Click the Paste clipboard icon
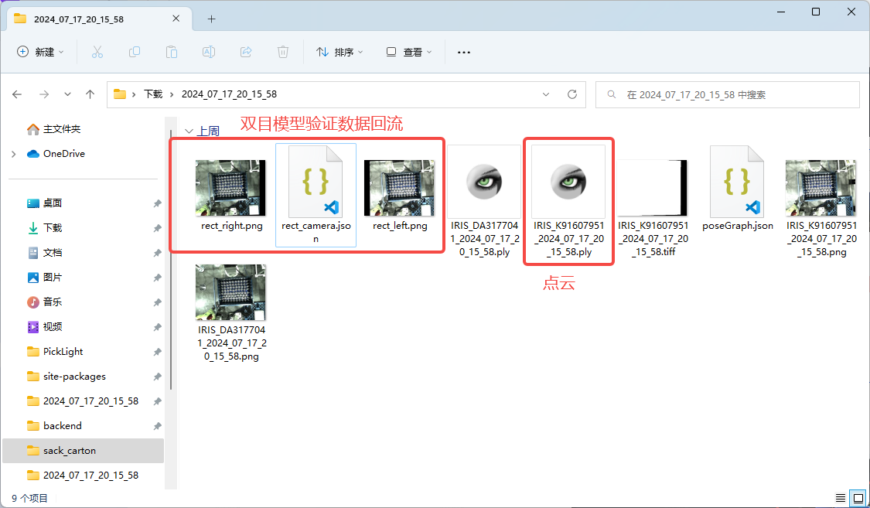Image resolution: width=870 pixels, height=508 pixels. [172, 52]
